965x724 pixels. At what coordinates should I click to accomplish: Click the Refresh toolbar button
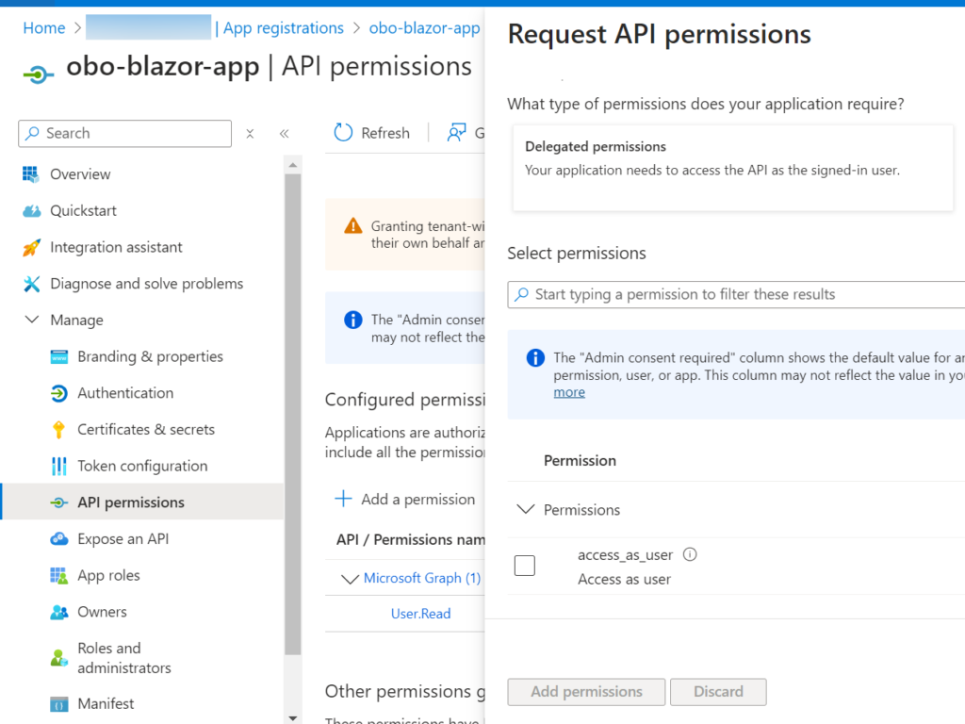pos(371,132)
